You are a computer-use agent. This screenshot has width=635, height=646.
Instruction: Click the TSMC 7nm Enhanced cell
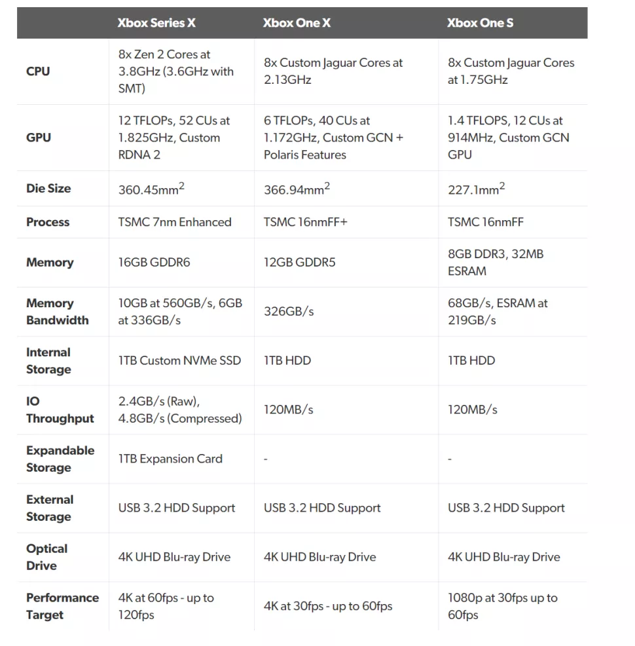coord(175,222)
